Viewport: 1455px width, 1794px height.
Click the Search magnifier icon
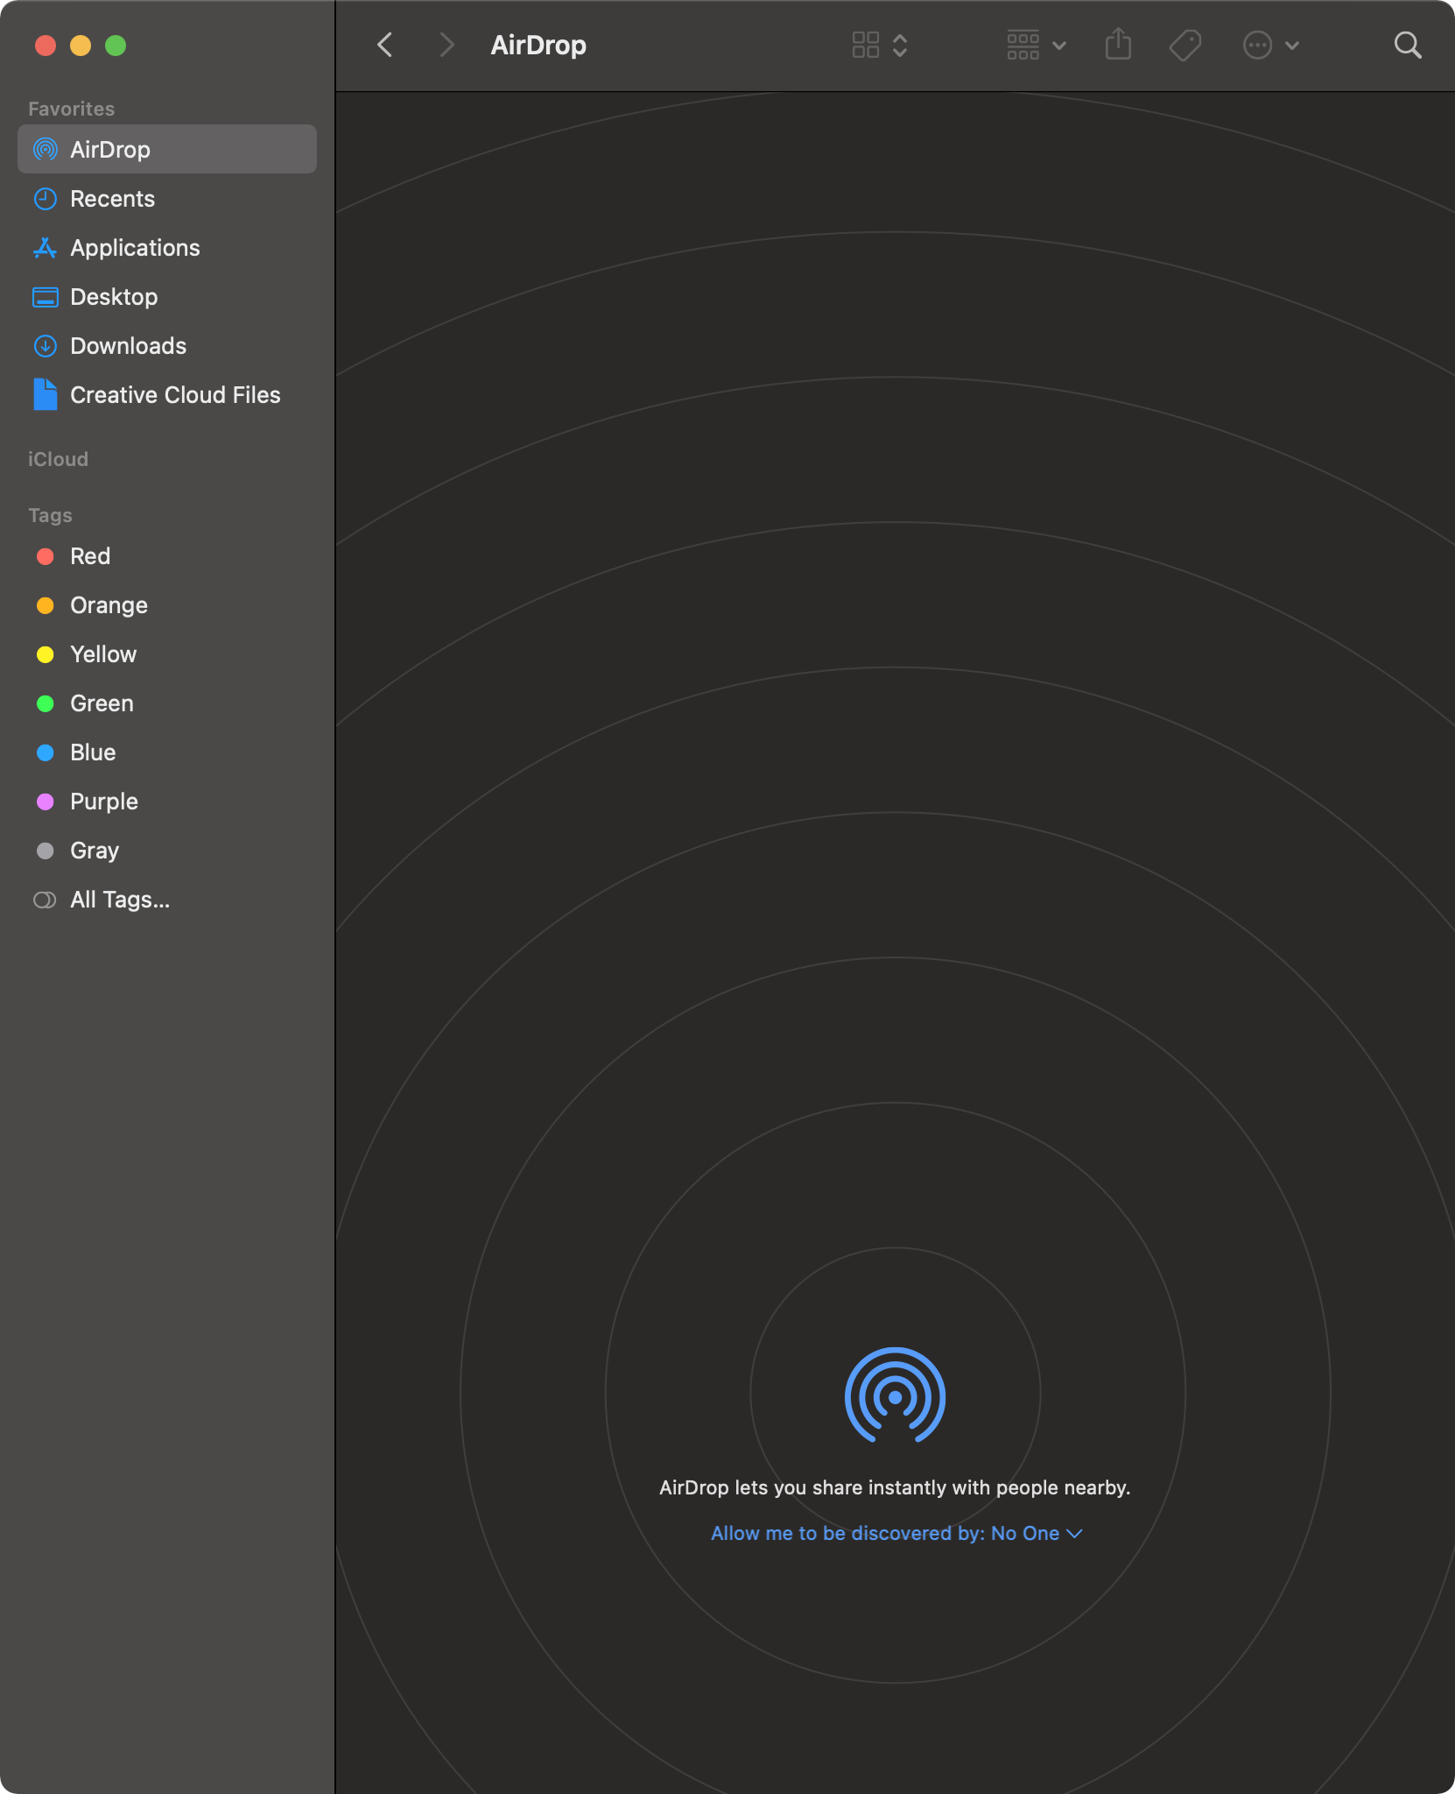pyautogui.click(x=1407, y=45)
